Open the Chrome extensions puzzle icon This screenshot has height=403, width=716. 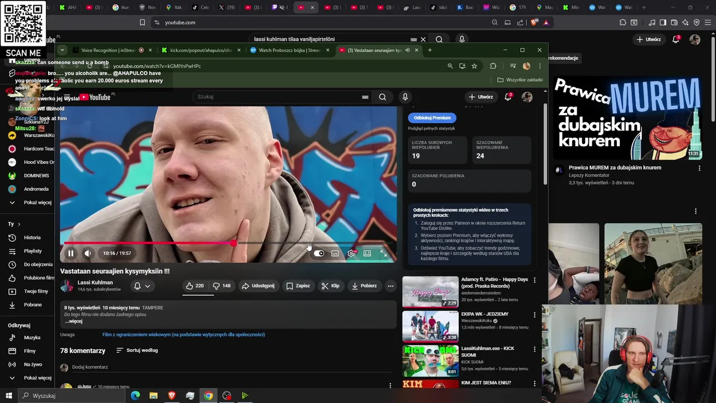click(x=493, y=66)
